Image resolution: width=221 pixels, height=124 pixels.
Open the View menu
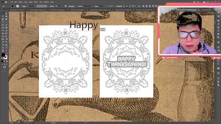41,2
